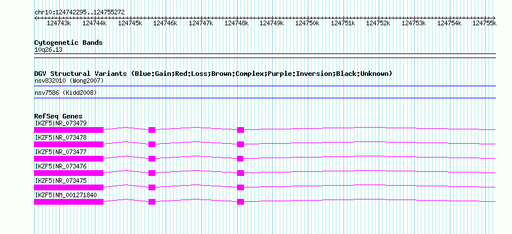Click NR_073475 small exon near 124748k
Screen dimensions: 512x234
240,187
